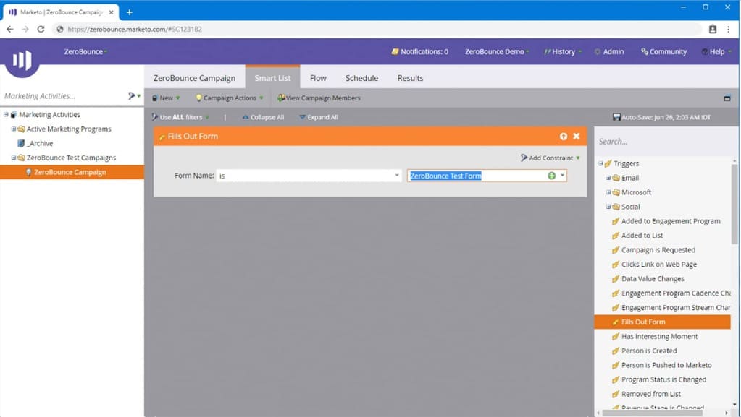Open Use ALL filters dropdown

[x=180, y=117]
